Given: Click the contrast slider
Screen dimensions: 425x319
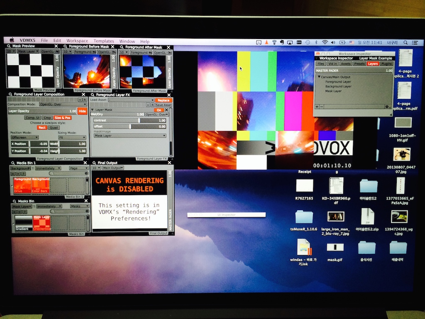Looking at the screenshot, I should click(x=129, y=120).
